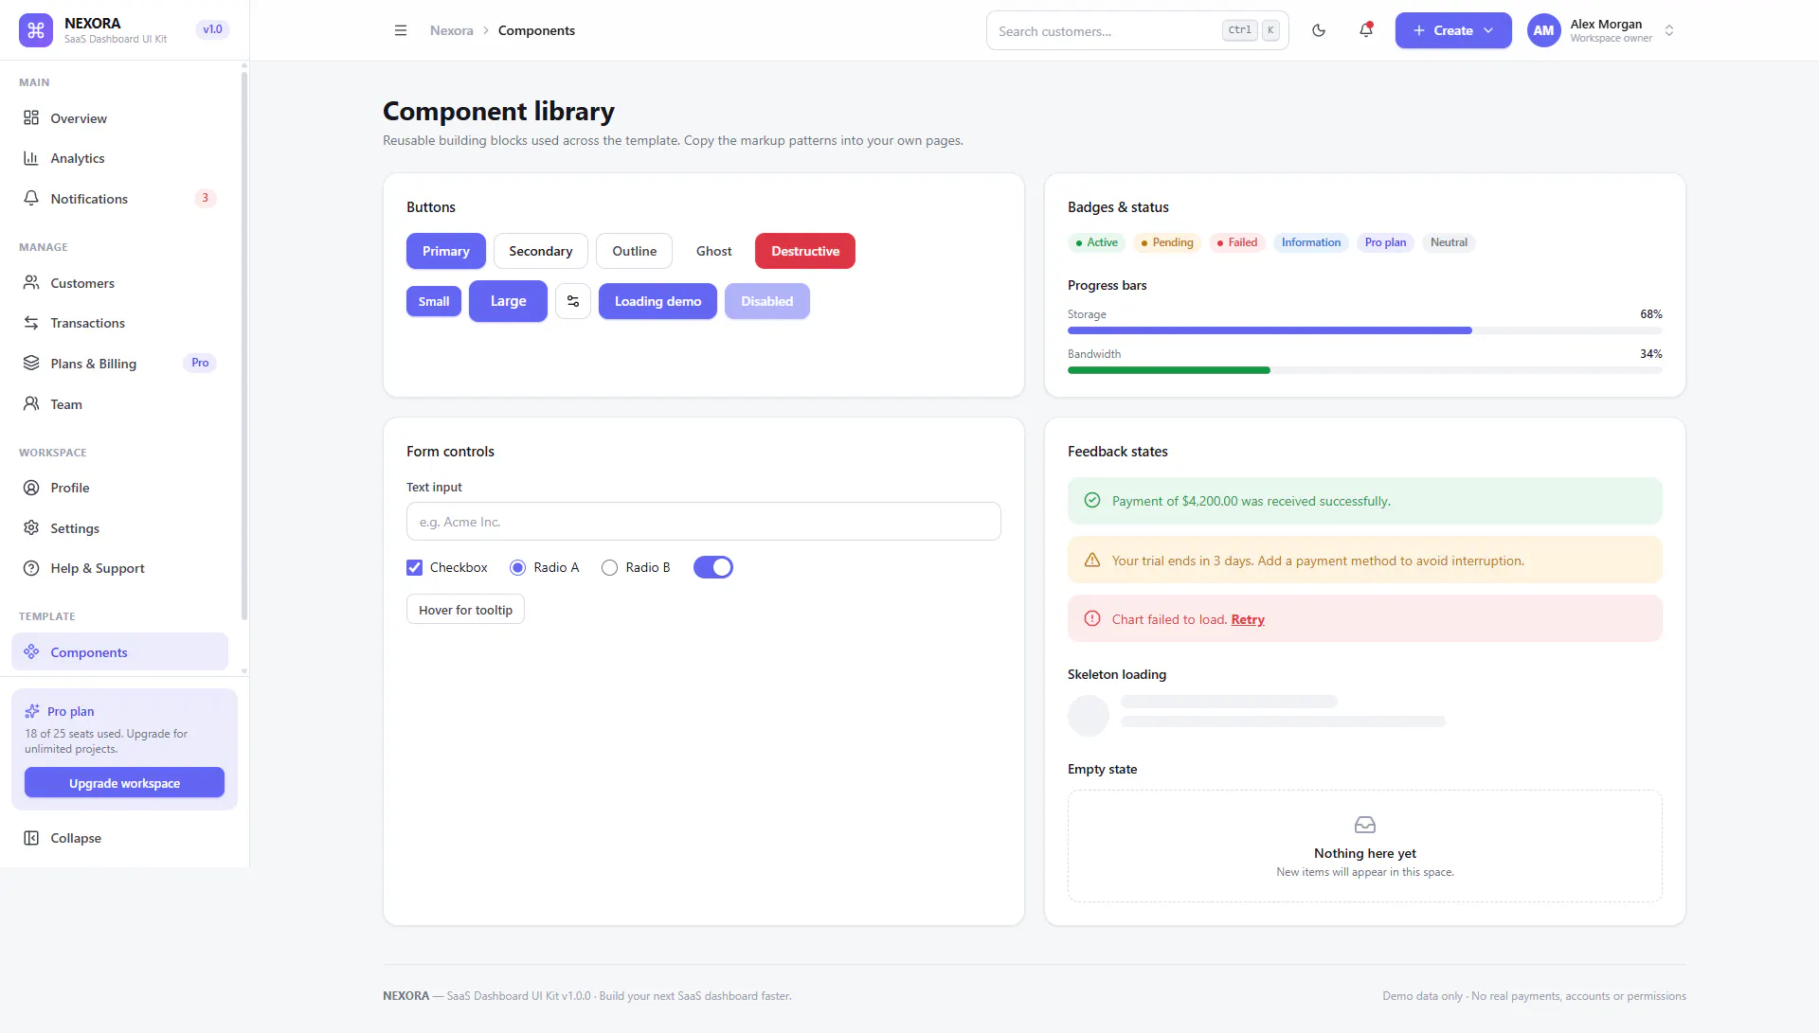Click the Primary button
Image resolution: width=1819 pixels, height=1033 pixels.
446,251
